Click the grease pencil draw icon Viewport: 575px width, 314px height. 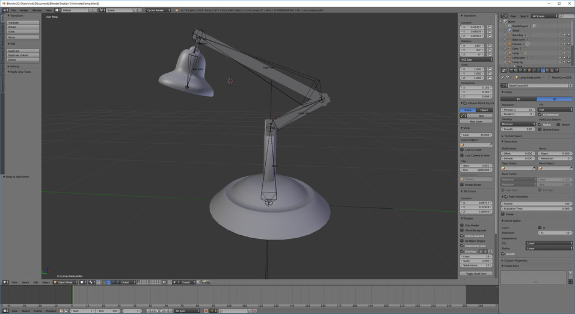tap(463, 115)
